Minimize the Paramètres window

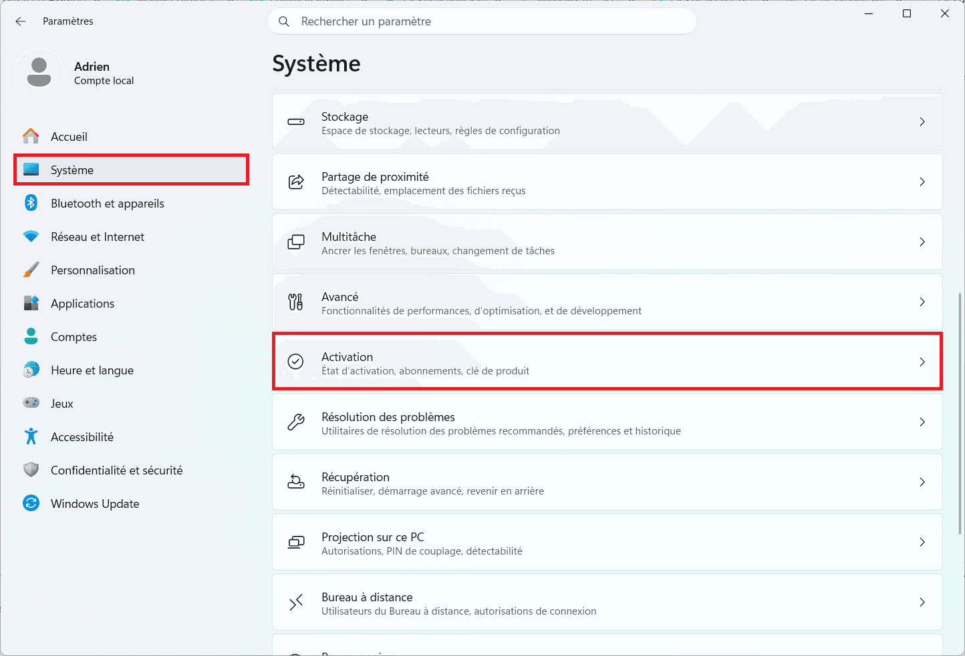[x=869, y=13]
